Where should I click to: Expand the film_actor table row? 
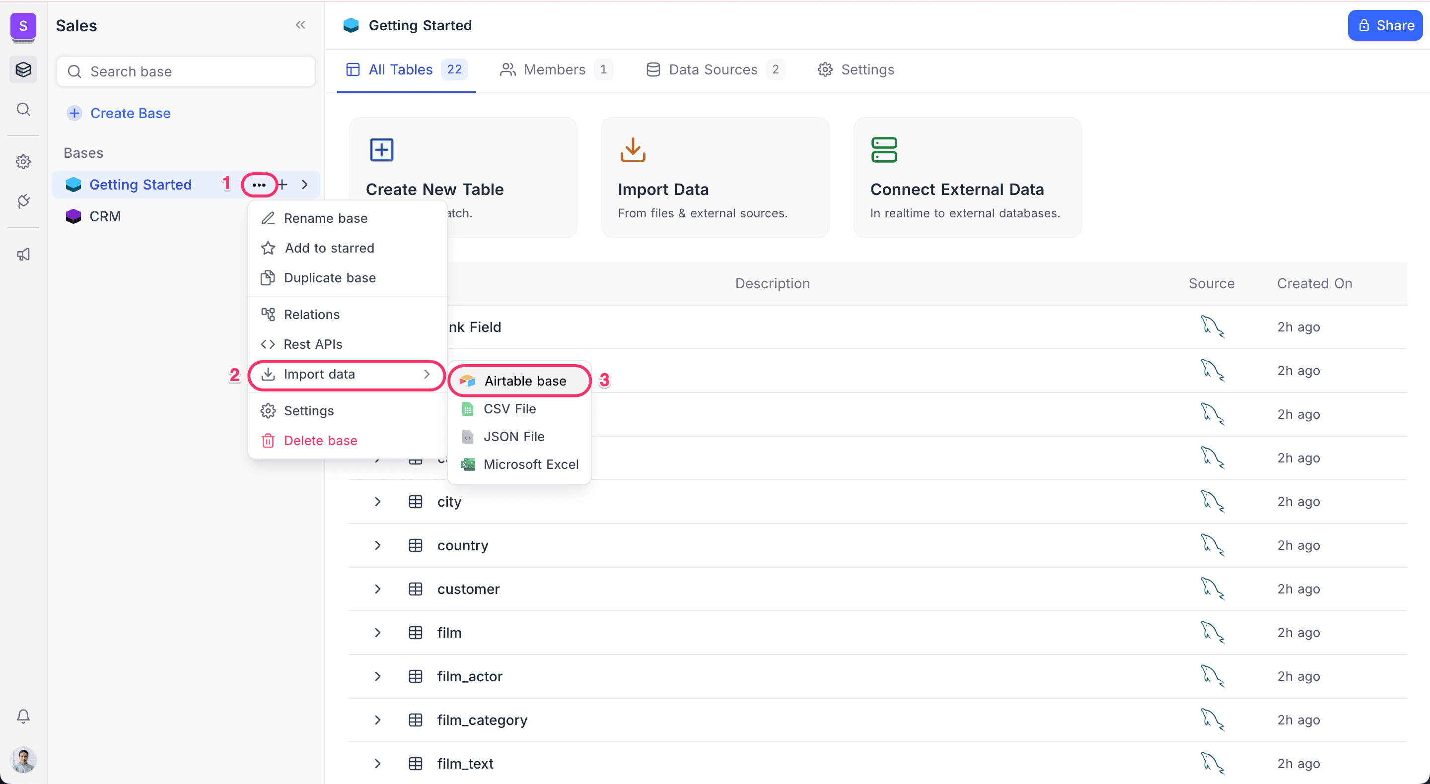(x=377, y=676)
